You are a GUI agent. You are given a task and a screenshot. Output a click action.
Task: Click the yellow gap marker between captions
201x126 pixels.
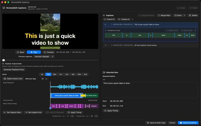coord(83,96)
